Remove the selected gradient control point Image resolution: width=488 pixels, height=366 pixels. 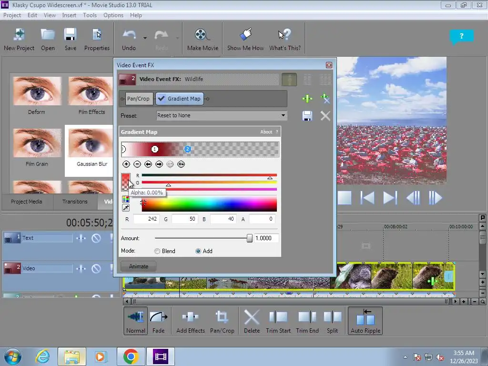pyautogui.click(x=137, y=164)
